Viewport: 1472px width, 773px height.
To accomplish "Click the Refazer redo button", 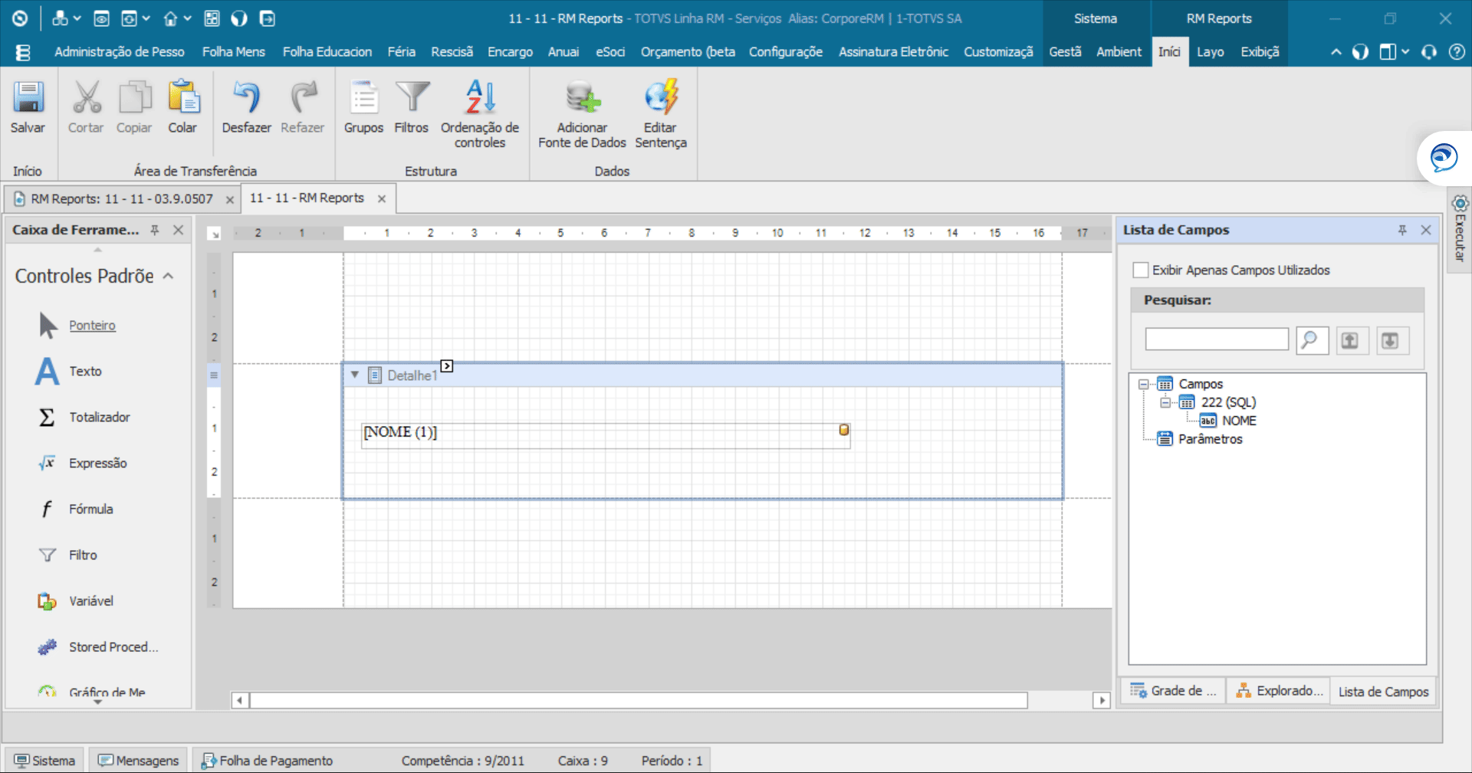I will click(302, 107).
